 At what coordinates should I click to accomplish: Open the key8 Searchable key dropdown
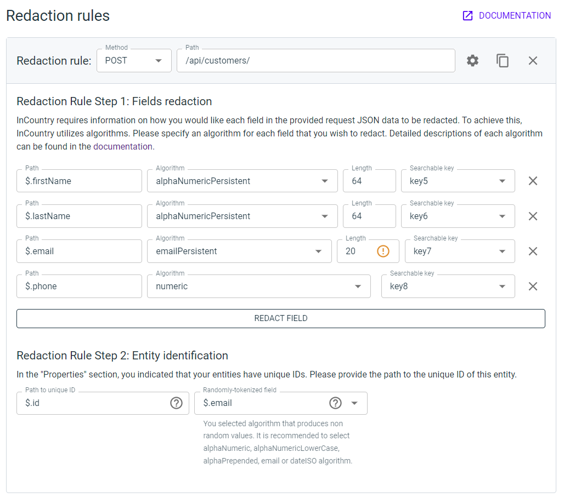pyautogui.click(x=502, y=287)
